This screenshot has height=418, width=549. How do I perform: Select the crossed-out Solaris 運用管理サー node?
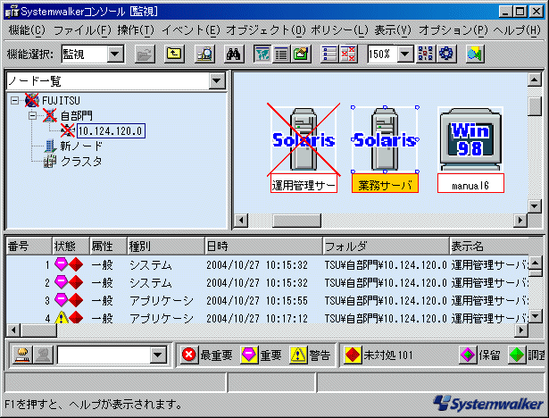304,139
